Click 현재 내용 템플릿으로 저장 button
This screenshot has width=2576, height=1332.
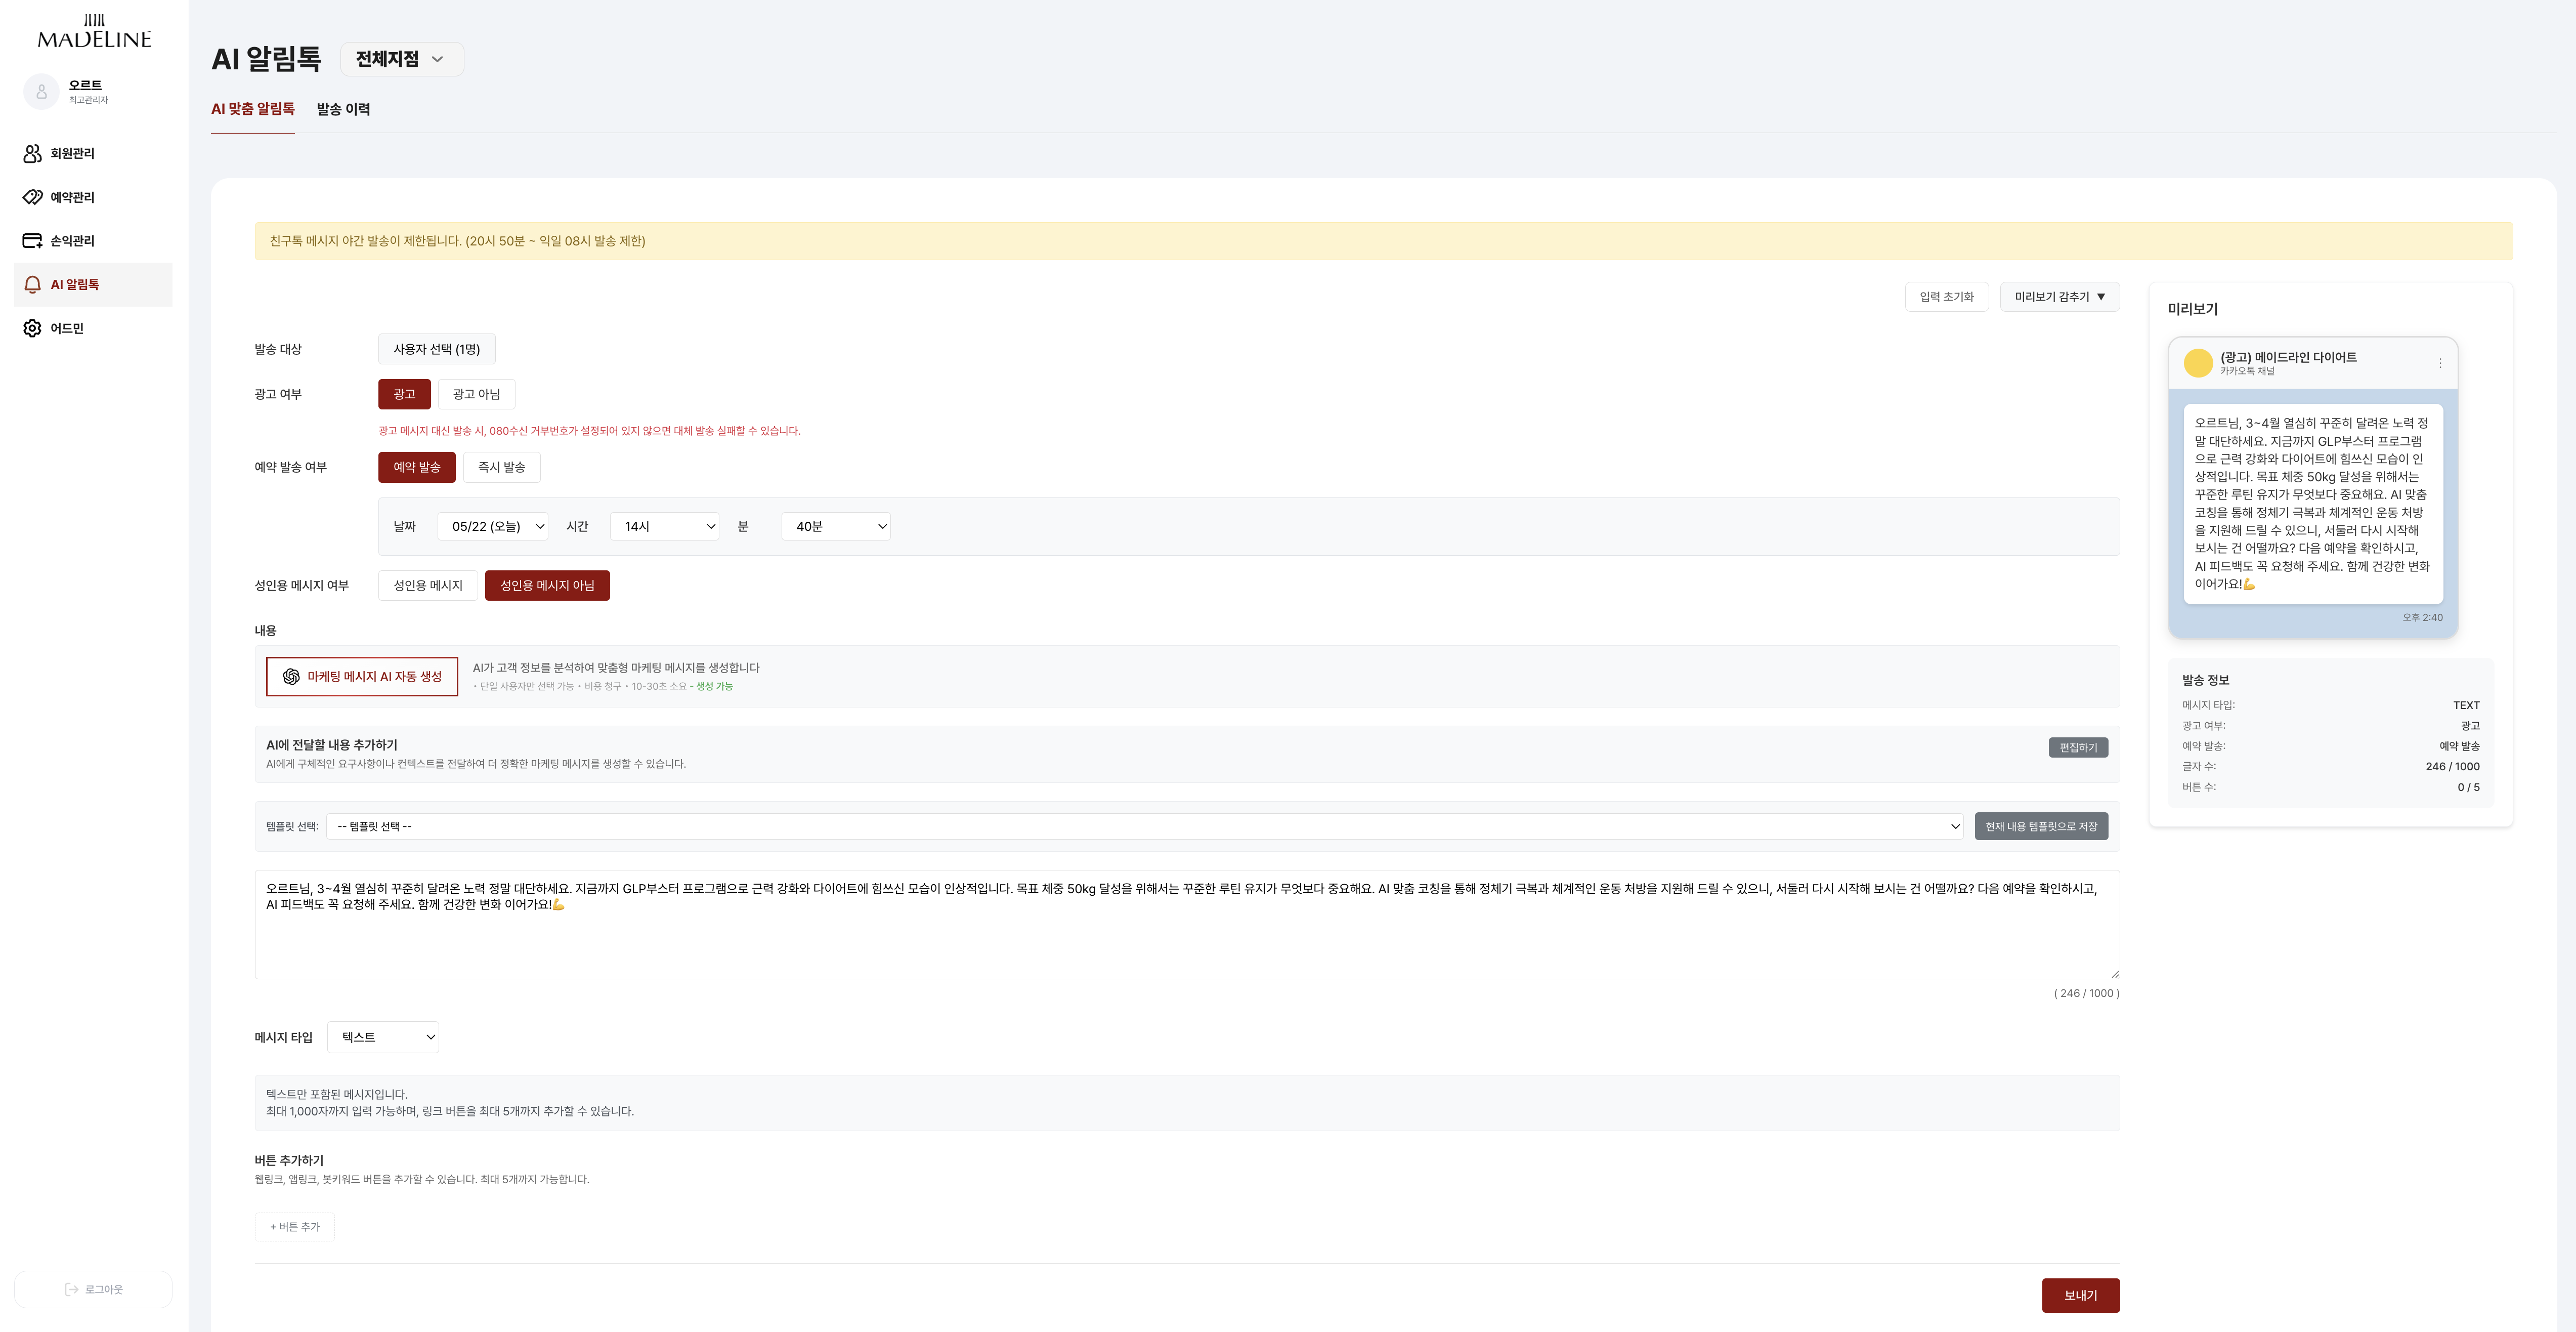pyautogui.click(x=2041, y=826)
